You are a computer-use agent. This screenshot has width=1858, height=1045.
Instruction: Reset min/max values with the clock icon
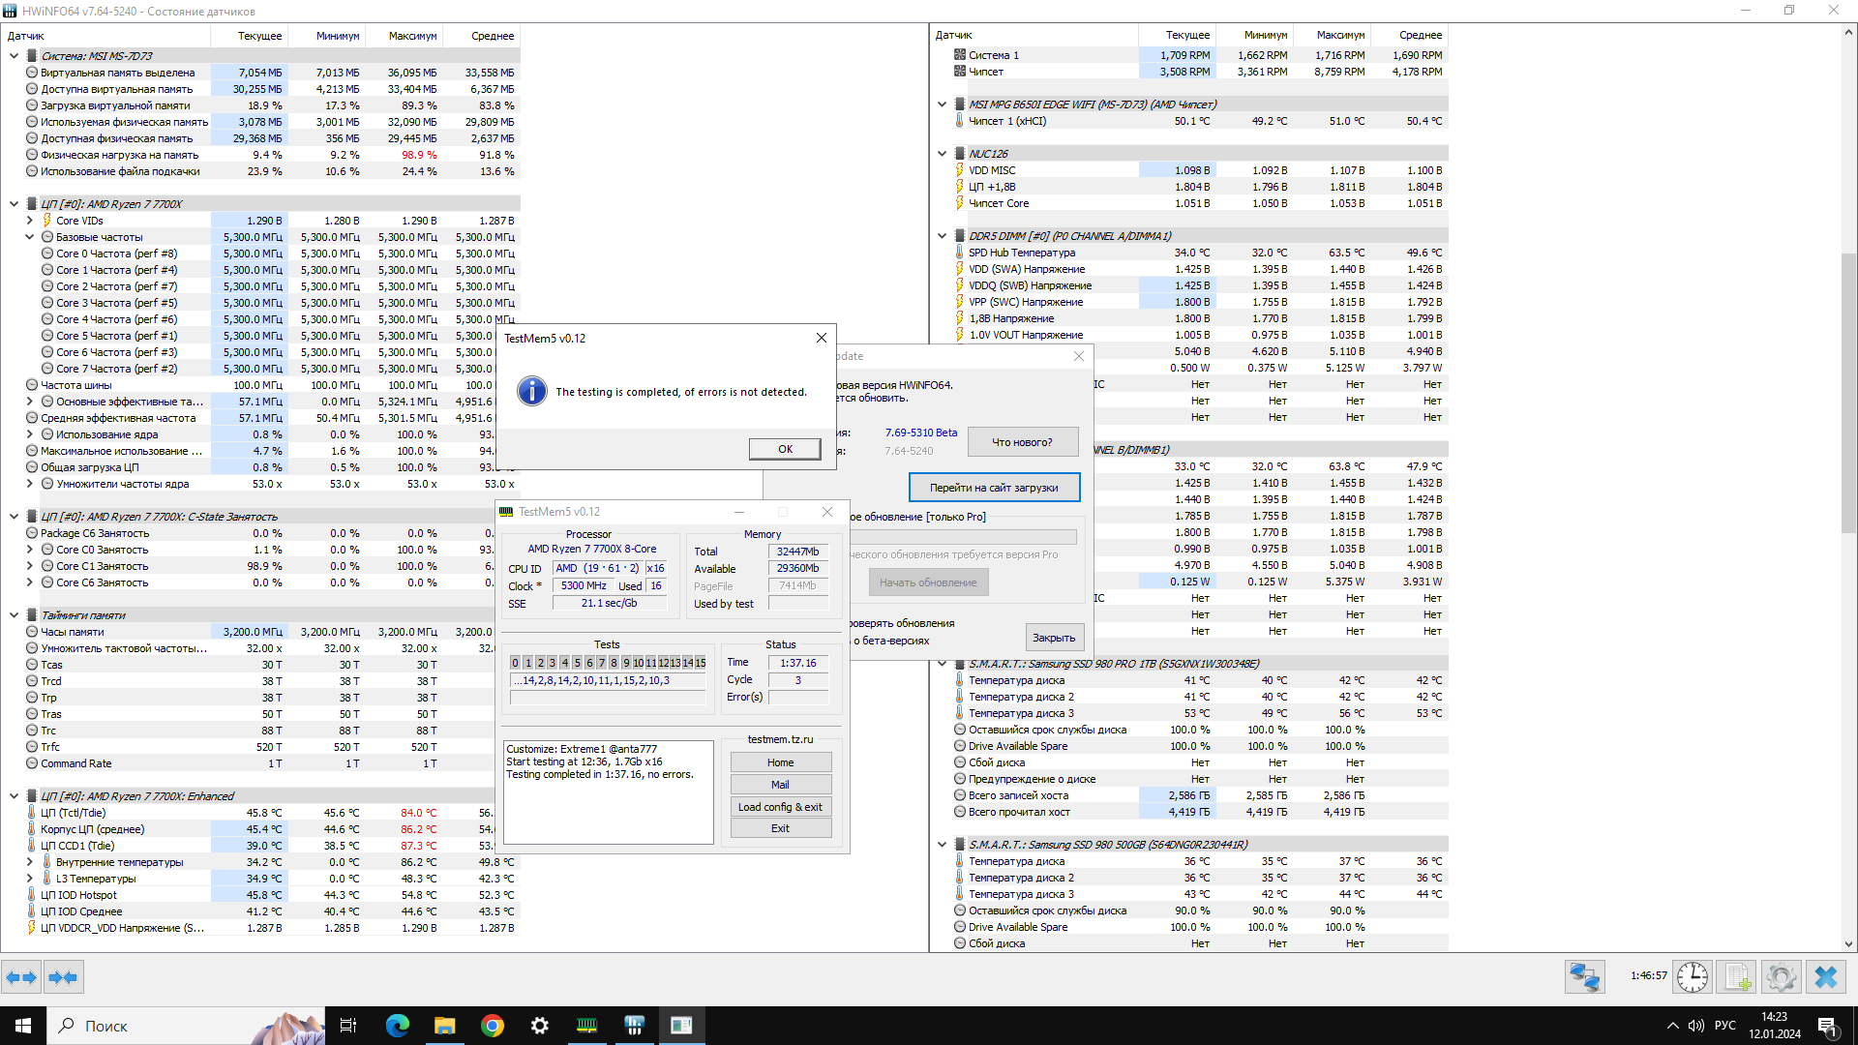click(x=1692, y=977)
